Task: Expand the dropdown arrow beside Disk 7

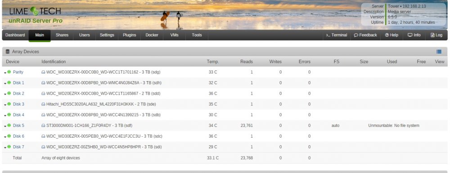Action: 5,148
